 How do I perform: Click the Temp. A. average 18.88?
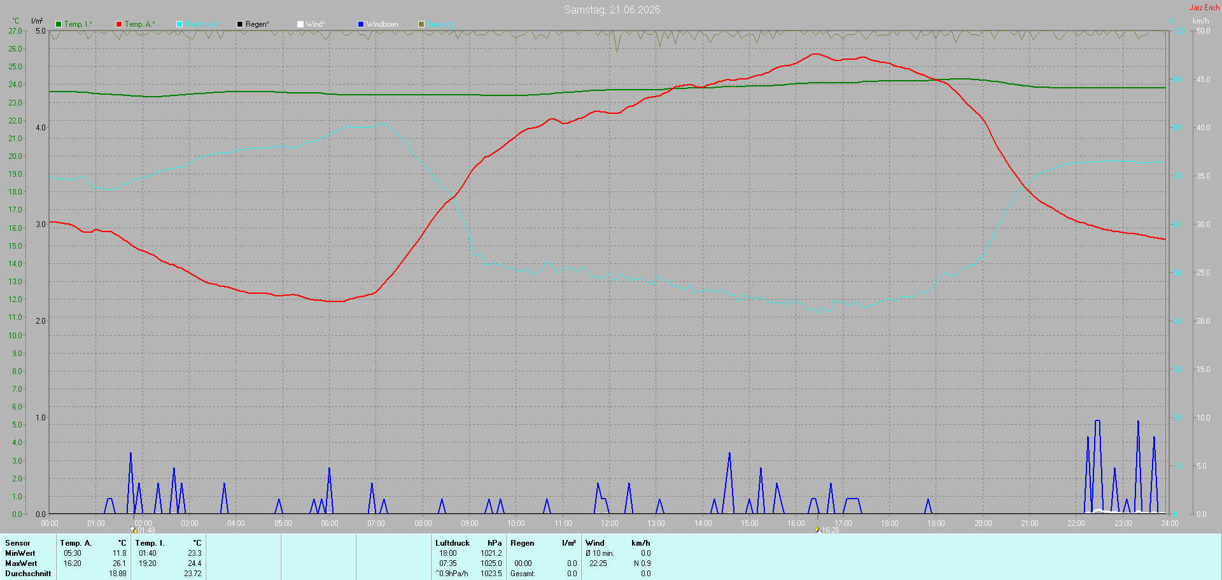[x=118, y=574]
